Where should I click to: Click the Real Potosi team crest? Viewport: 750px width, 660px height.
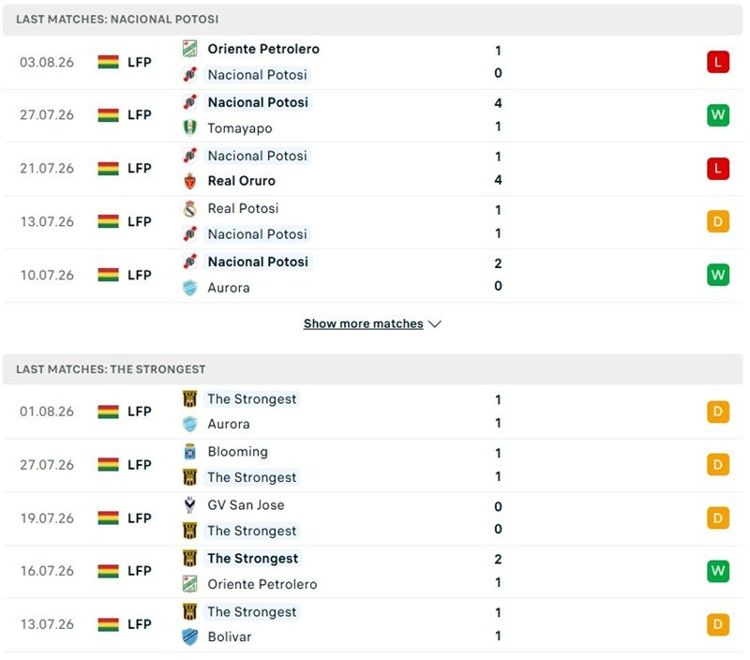tap(190, 208)
